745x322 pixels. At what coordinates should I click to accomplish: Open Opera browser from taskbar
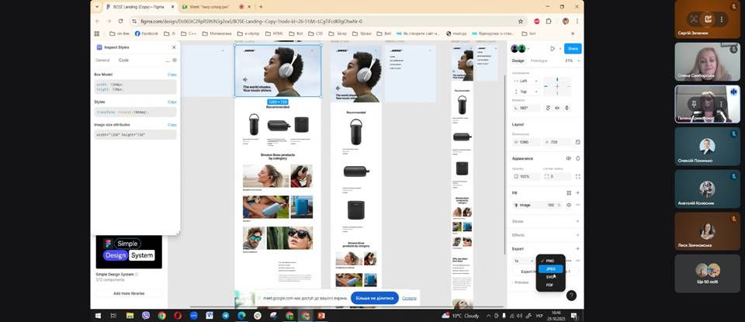(x=178, y=315)
